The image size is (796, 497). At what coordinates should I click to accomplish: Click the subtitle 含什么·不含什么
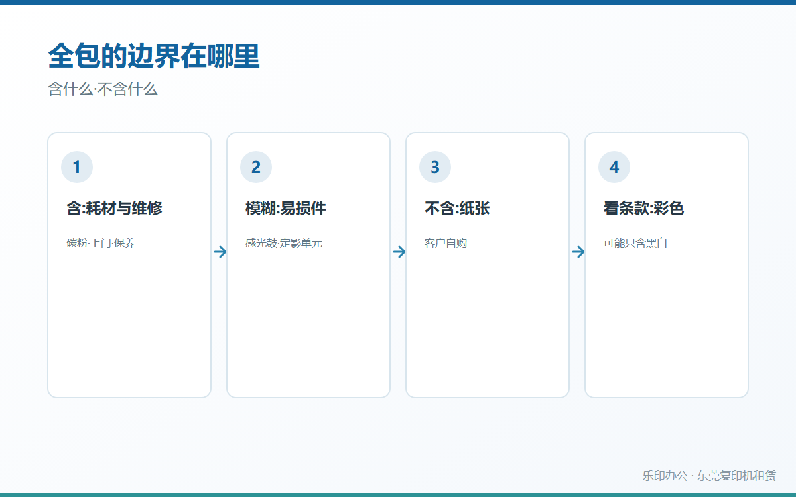pyautogui.click(x=103, y=89)
